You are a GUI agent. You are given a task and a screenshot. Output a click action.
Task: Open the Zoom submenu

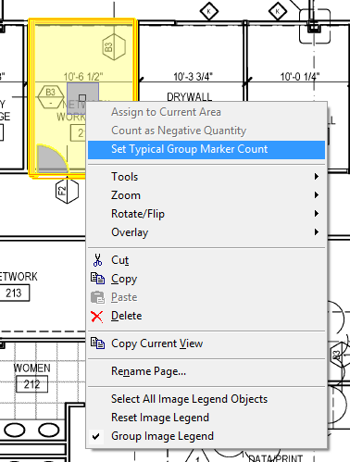coord(206,195)
